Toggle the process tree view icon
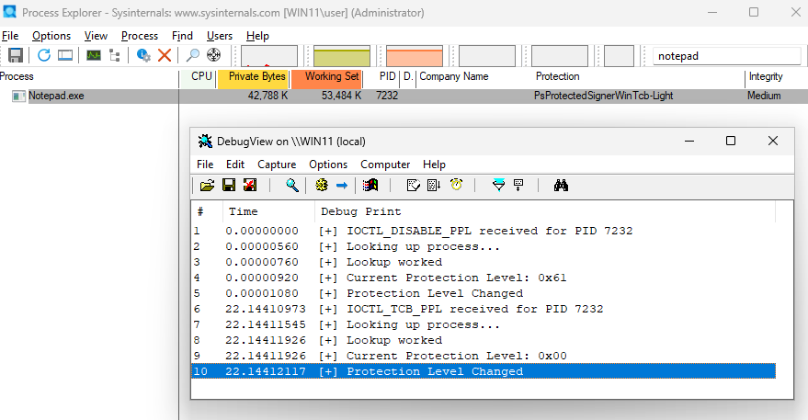The width and height of the screenshot is (808, 420). [115, 55]
